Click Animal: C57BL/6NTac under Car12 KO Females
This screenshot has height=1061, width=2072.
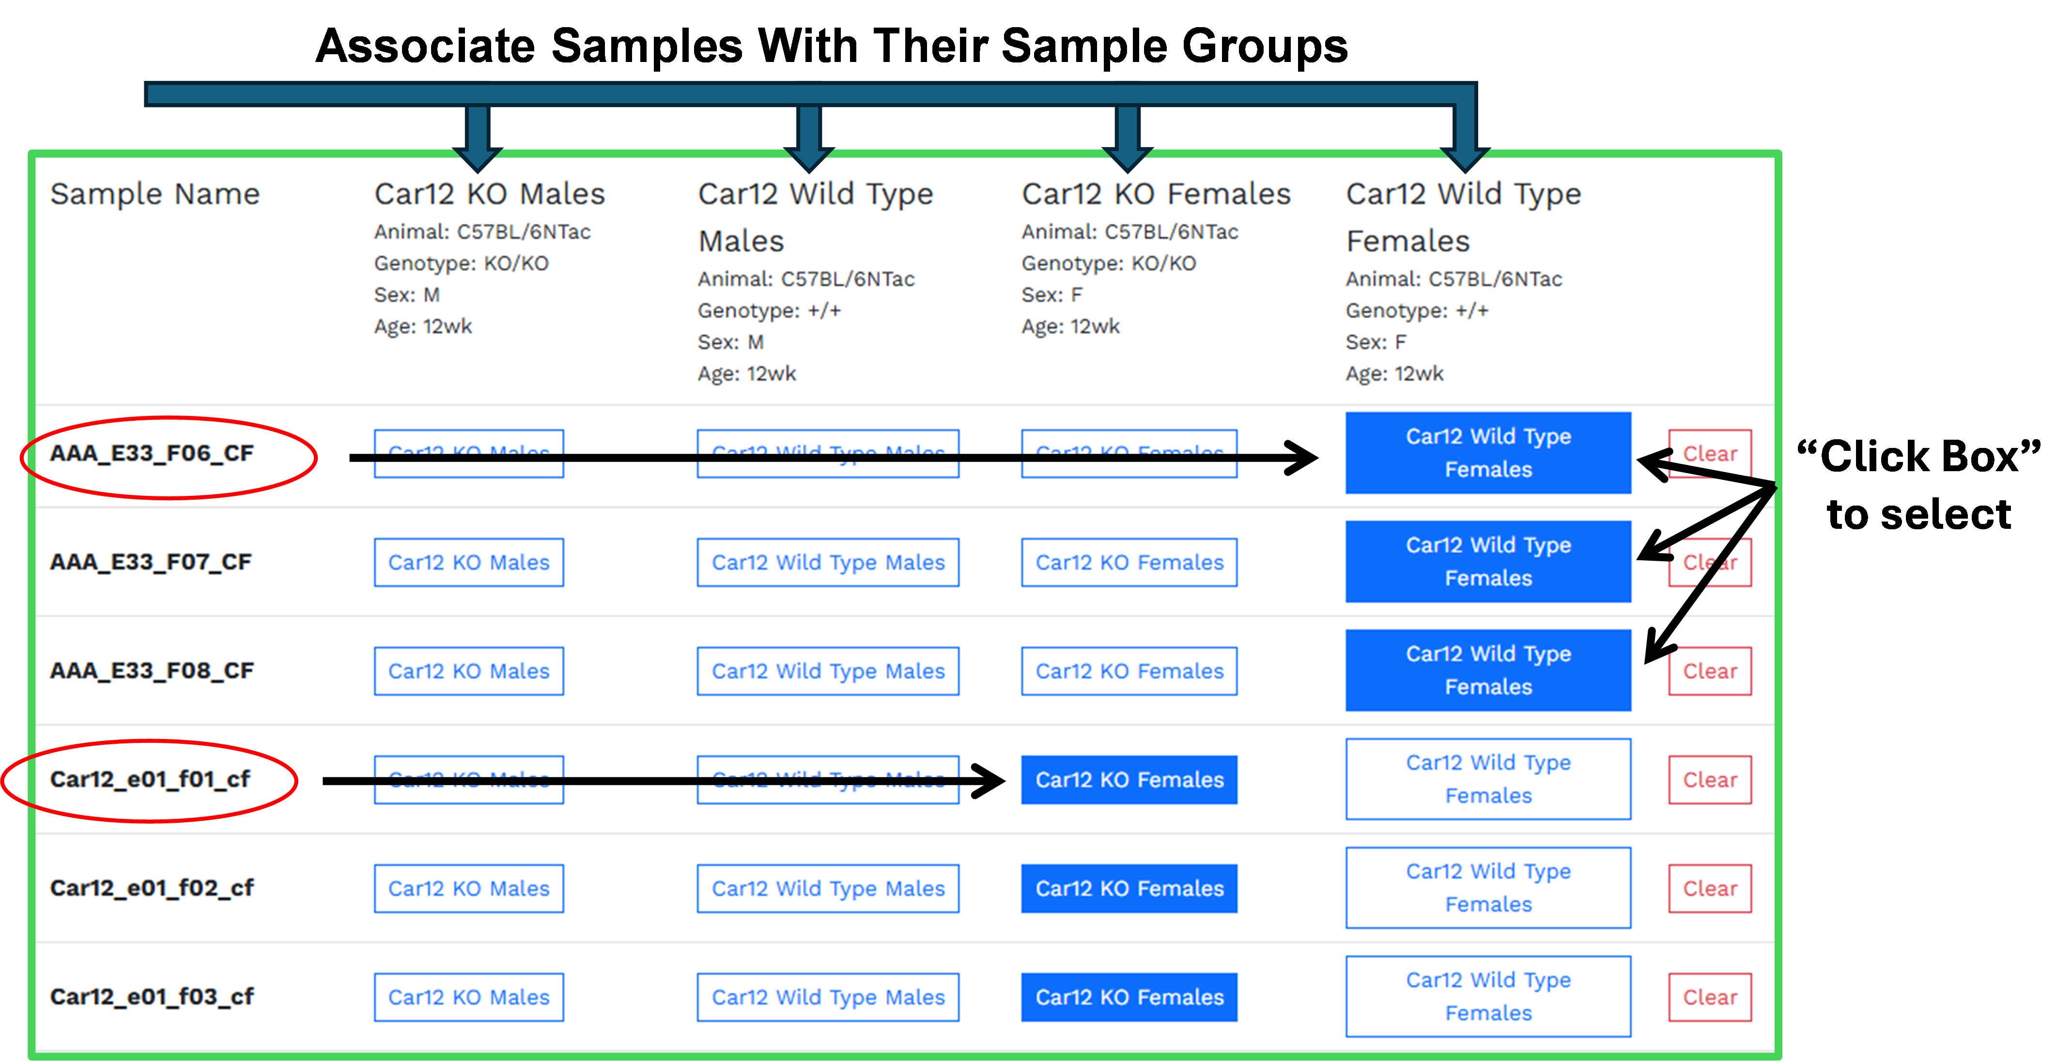point(1129,232)
